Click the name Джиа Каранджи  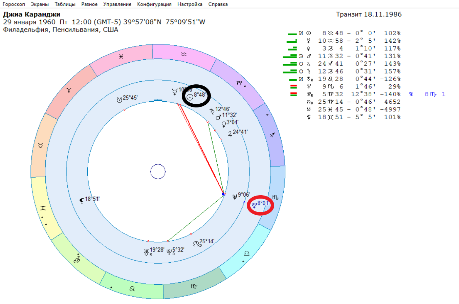(x=32, y=14)
